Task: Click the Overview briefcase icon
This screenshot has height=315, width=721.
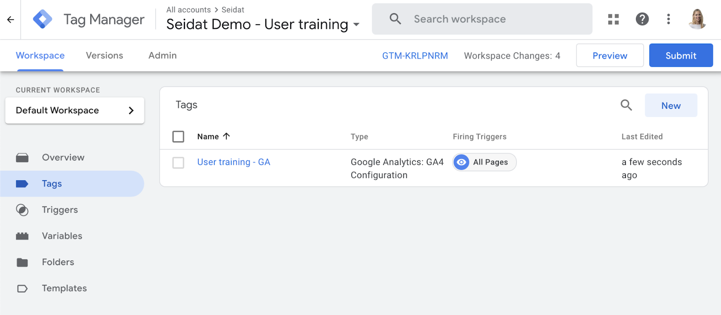Action: 22,158
